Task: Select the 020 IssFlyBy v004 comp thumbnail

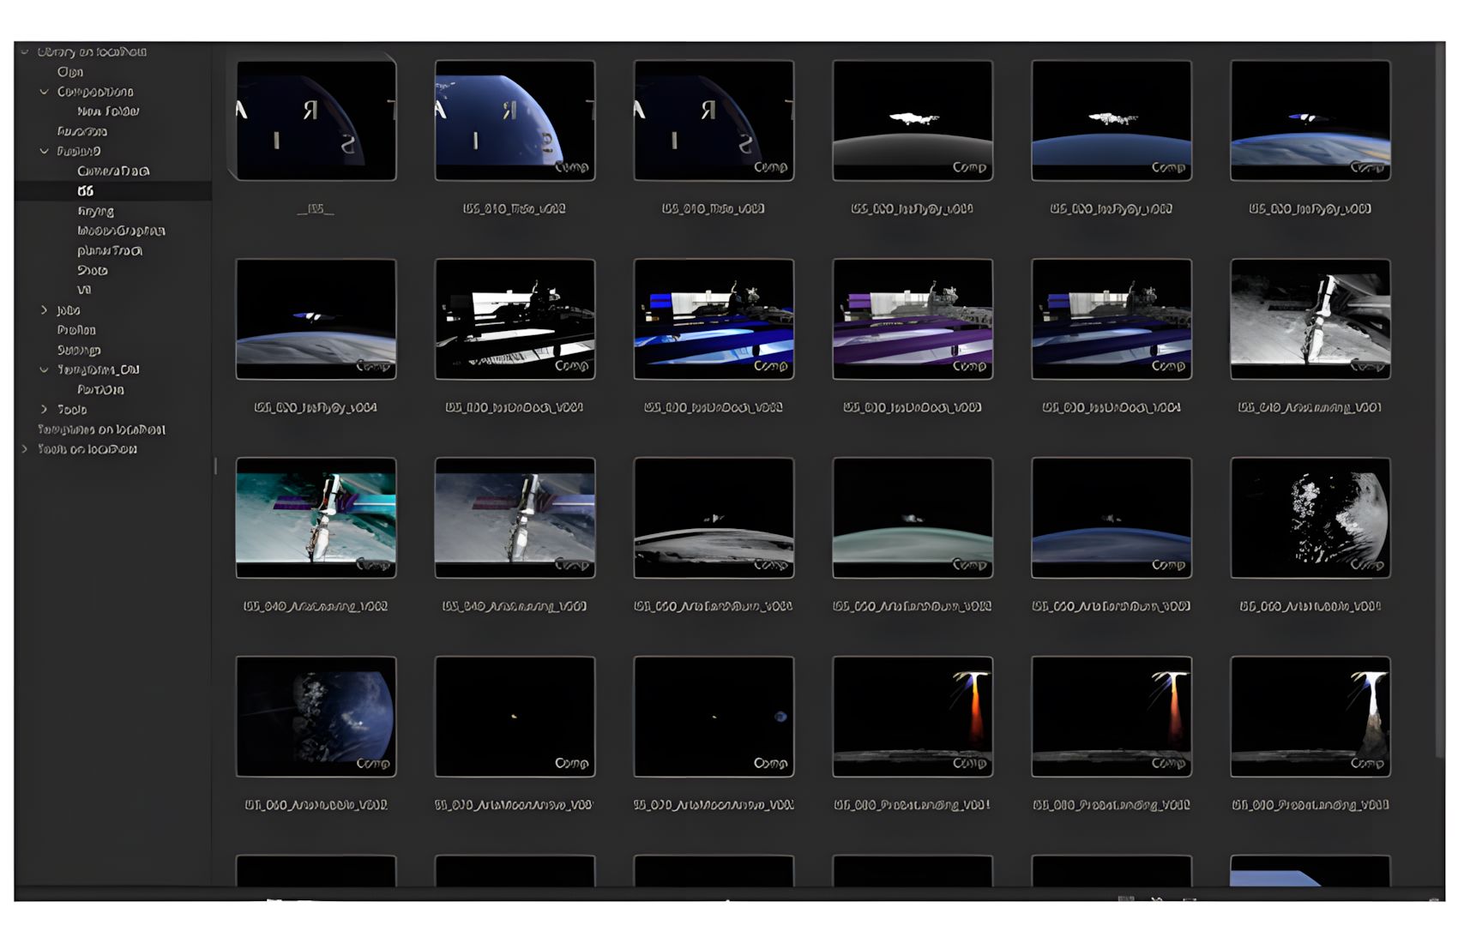Action: click(x=316, y=319)
